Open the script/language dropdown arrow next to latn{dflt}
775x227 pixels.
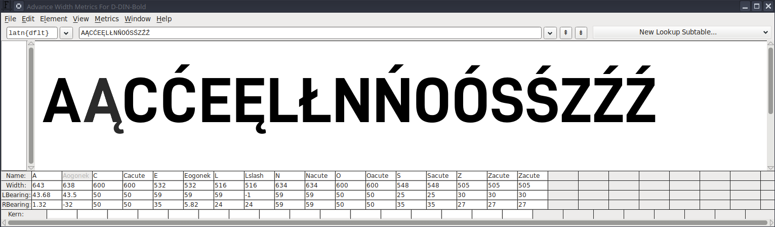(x=66, y=32)
